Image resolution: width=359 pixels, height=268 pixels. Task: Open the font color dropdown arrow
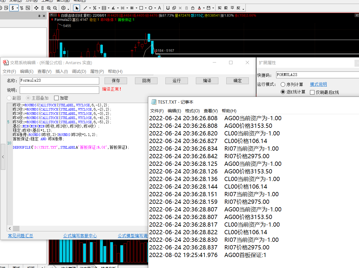[204, 8]
